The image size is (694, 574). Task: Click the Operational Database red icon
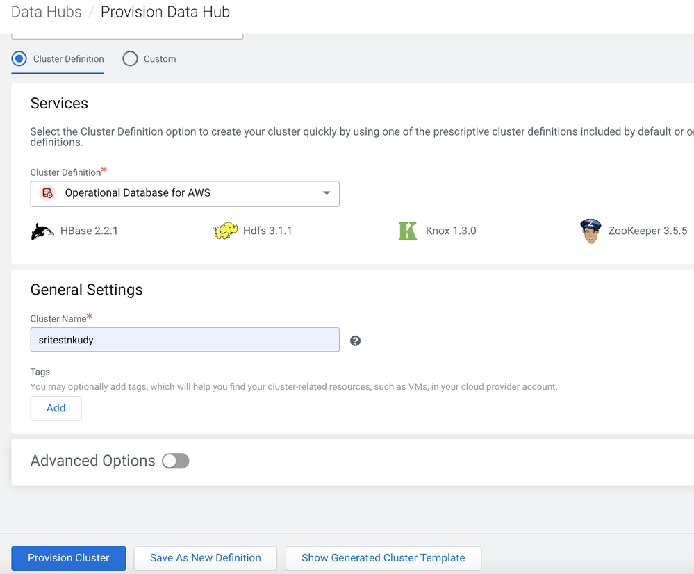point(47,193)
